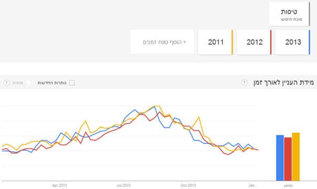Click the add time range button

162,42
